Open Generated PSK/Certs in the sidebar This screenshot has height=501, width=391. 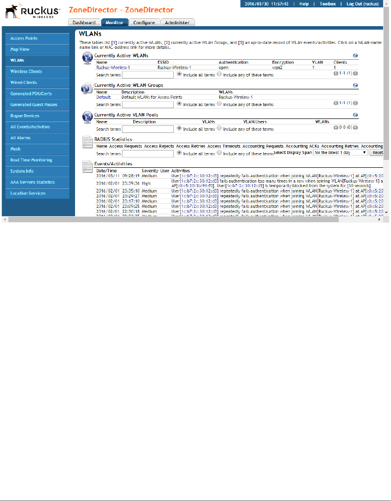(x=38, y=94)
